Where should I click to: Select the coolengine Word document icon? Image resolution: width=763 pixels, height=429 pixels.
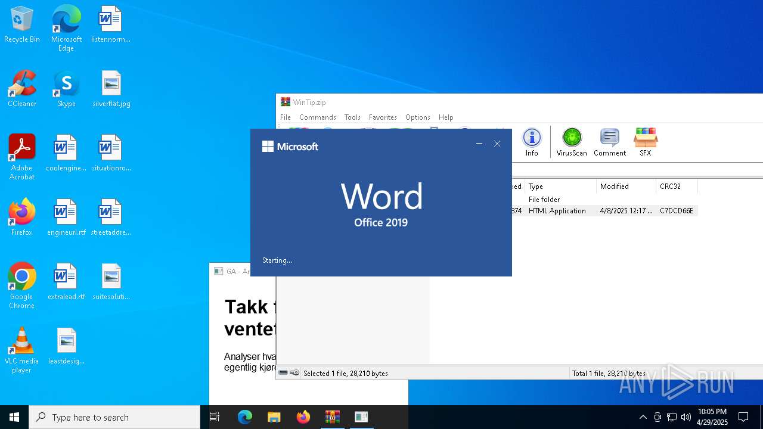[x=66, y=154]
